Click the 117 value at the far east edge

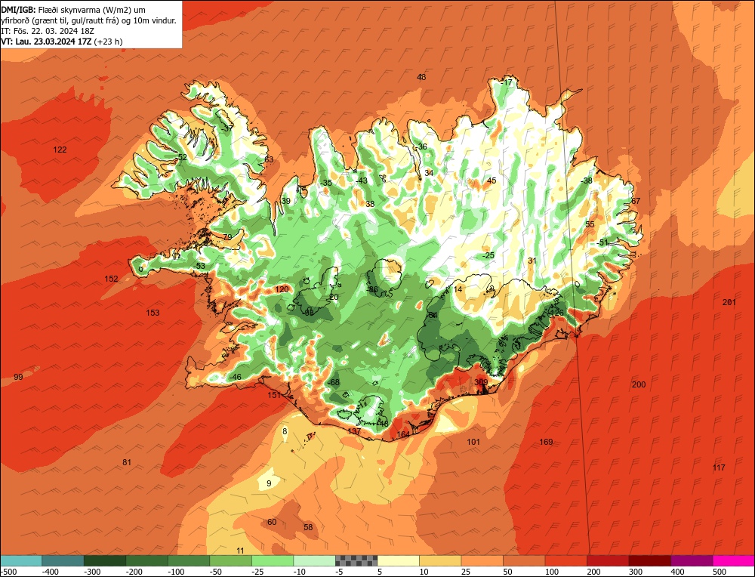[x=719, y=467]
